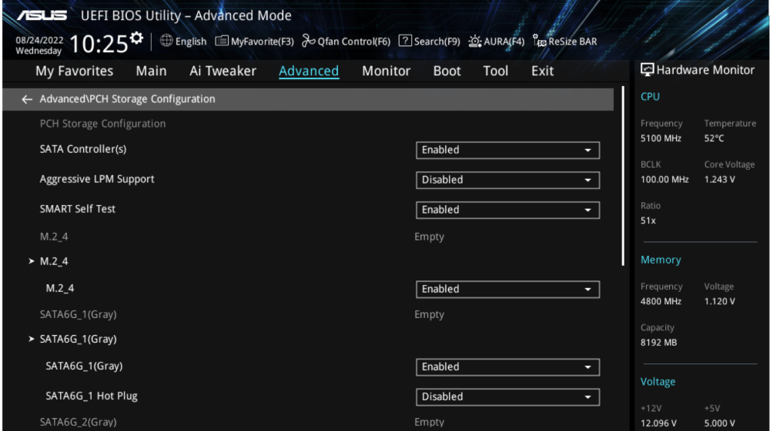This screenshot has height=431, width=770.
Task: Click the SATA6G_2(Gray) row label
Action: click(78, 423)
